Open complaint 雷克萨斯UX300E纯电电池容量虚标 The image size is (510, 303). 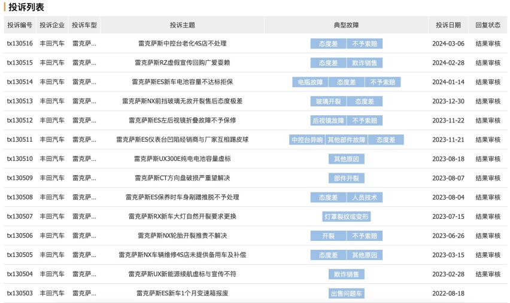pos(182,159)
